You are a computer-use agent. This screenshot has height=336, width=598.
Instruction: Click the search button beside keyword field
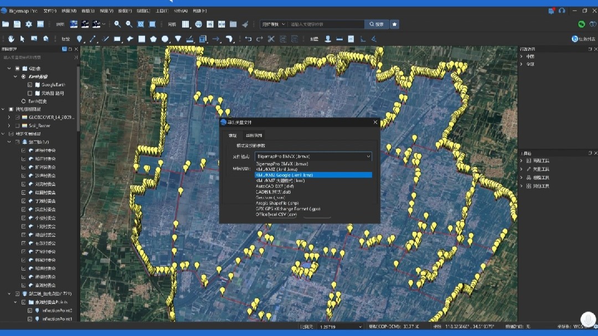click(375, 24)
